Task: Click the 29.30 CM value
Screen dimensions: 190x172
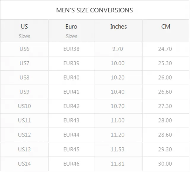Action: [x=165, y=150]
